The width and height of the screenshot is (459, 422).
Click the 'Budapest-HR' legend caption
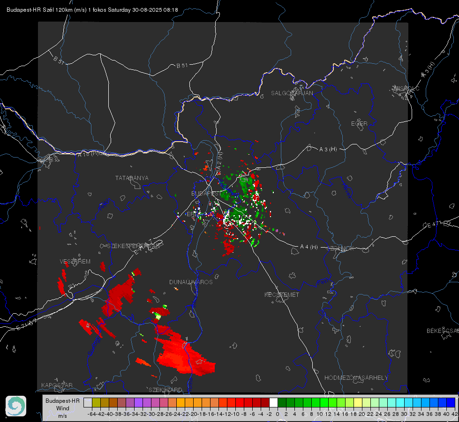coord(62,400)
